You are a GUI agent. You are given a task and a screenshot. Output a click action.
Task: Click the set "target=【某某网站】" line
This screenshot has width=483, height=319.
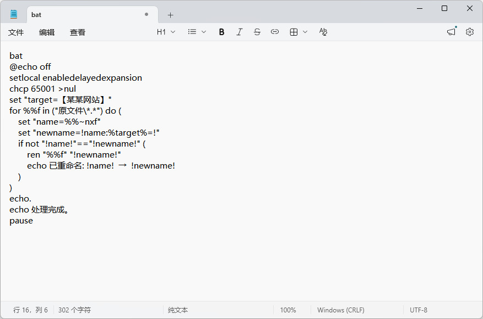pyautogui.click(x=61, y=100)
